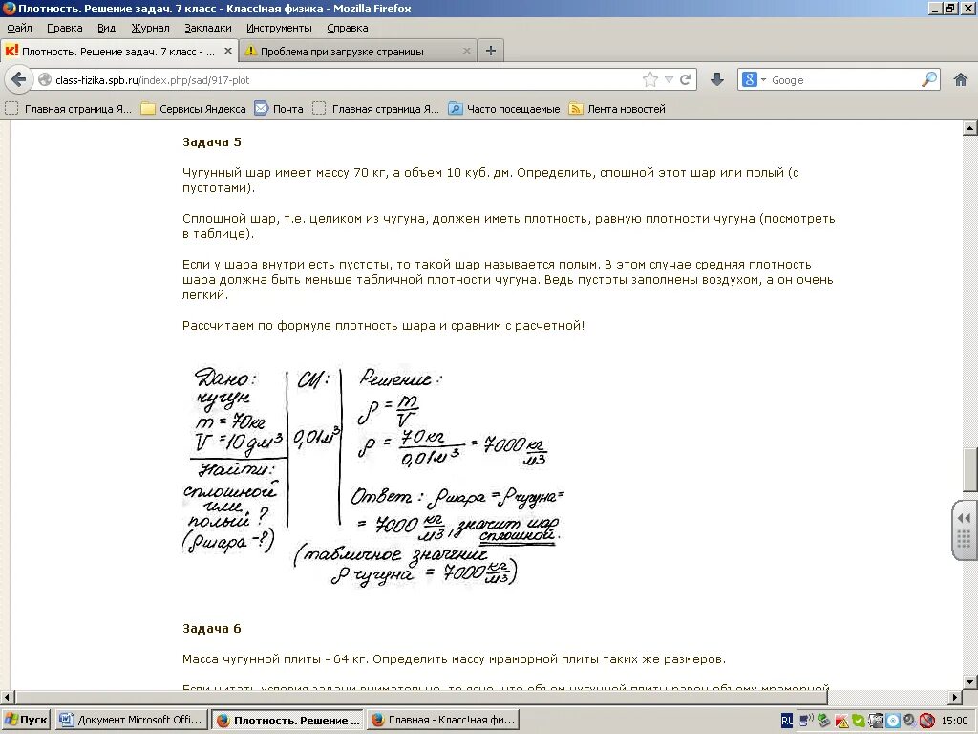Click the 'Задача 6' heading
978x734 pixels.
(x=211, y=629)
